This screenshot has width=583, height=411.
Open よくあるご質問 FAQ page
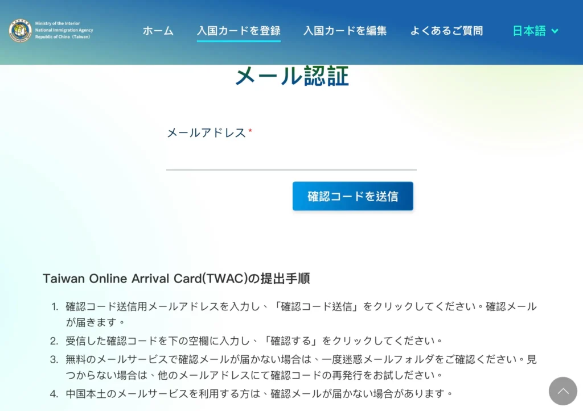pos(446,31)
